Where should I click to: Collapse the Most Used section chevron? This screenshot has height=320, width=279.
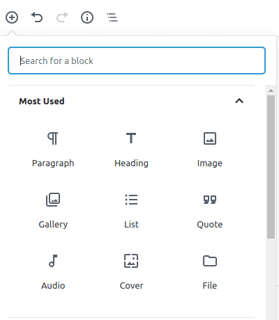(239, 101)
